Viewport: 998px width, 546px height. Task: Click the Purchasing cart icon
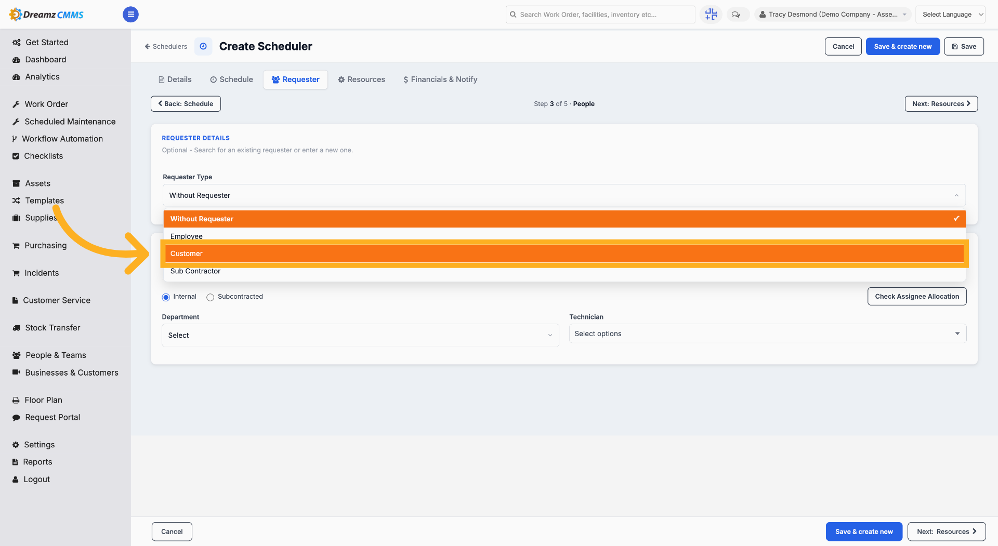coord(16,246)
